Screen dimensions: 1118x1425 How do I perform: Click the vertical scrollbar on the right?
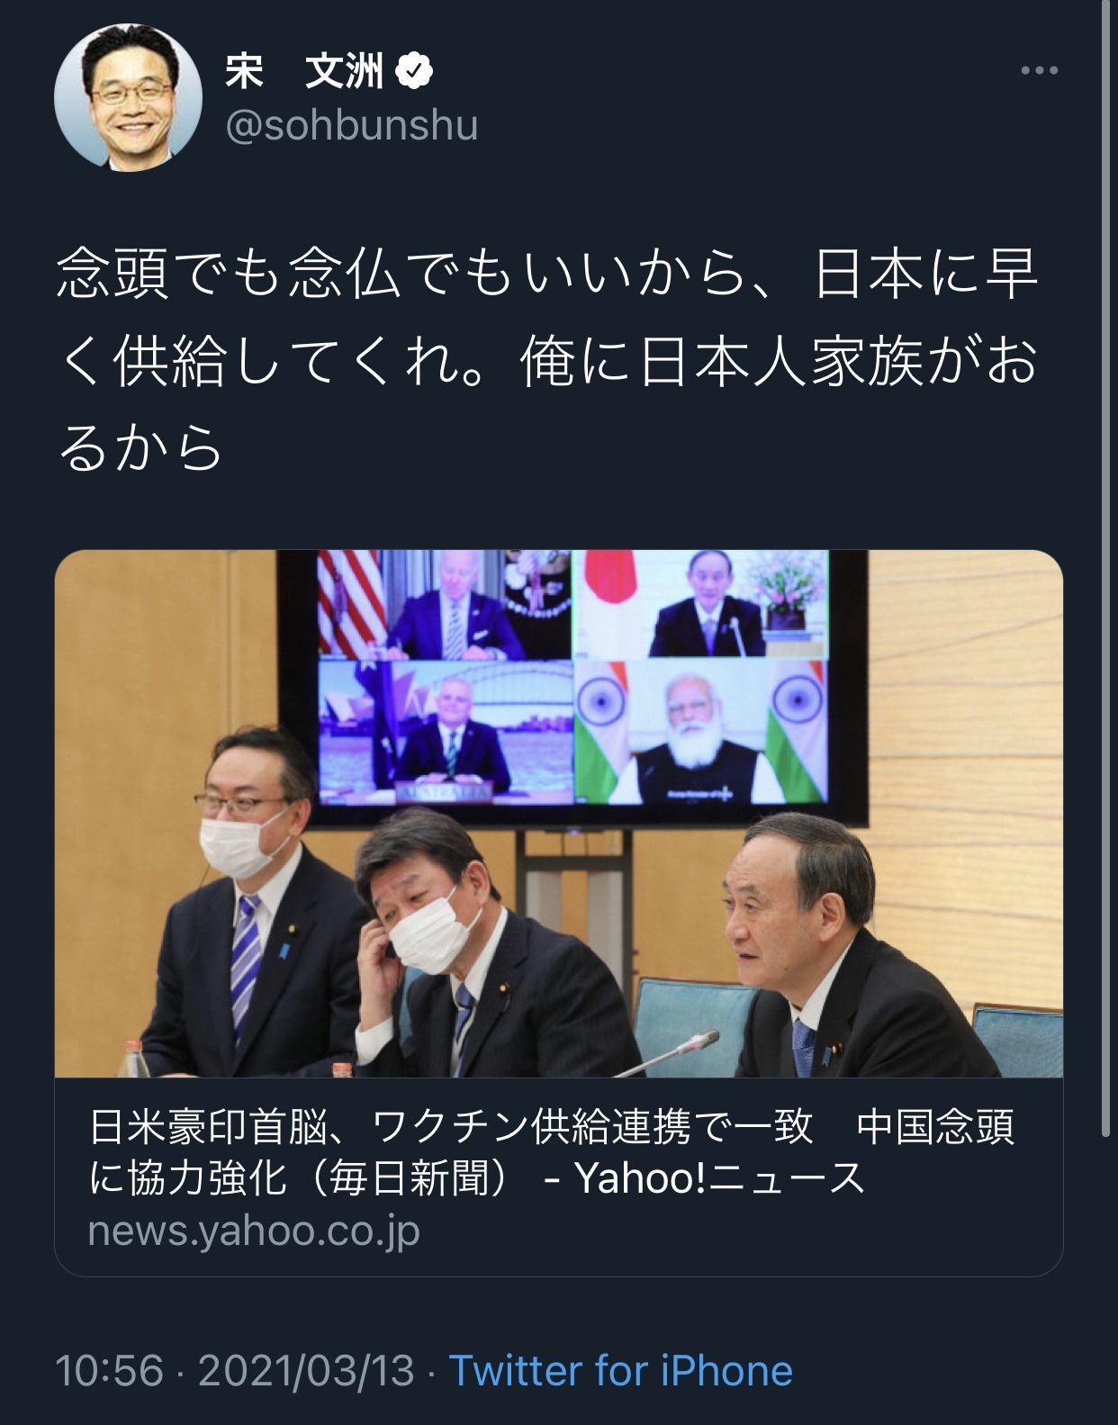pos(1106,569)
